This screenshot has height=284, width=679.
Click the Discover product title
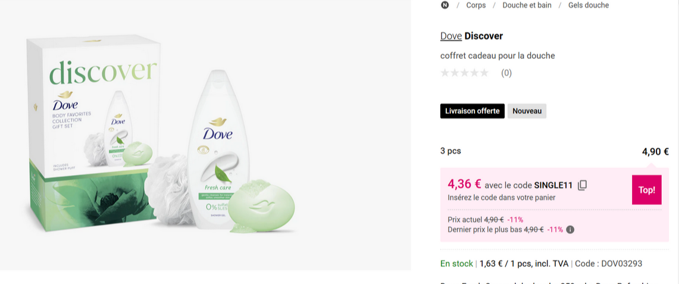pos(483,36)
